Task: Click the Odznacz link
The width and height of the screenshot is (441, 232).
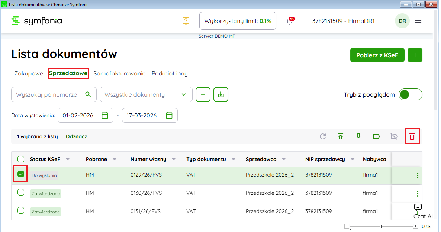Action: (x=76, y=136)
